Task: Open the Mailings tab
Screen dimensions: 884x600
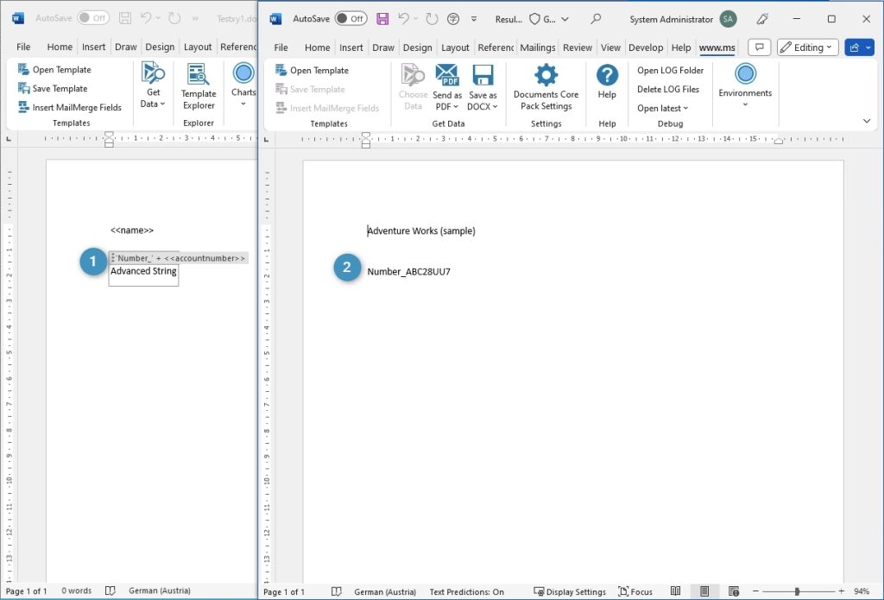Action: [x=538, y=47]
